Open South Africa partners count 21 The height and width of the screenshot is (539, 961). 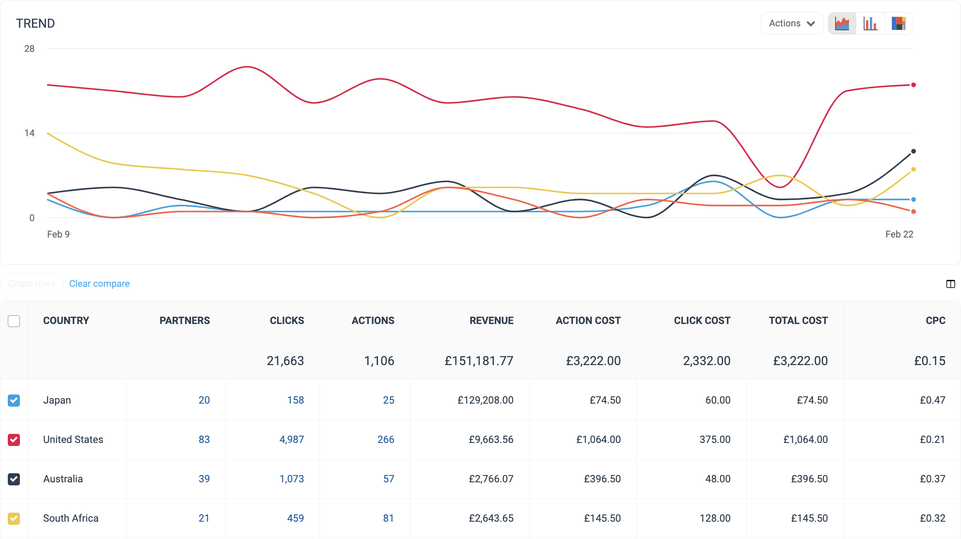point(204,518)
